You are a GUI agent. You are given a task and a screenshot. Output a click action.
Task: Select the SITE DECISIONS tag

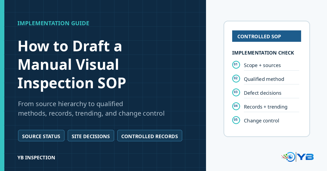(x=91, y=136)
